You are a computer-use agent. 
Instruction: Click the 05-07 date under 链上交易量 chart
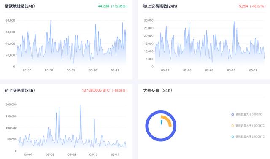click(28, 154)
